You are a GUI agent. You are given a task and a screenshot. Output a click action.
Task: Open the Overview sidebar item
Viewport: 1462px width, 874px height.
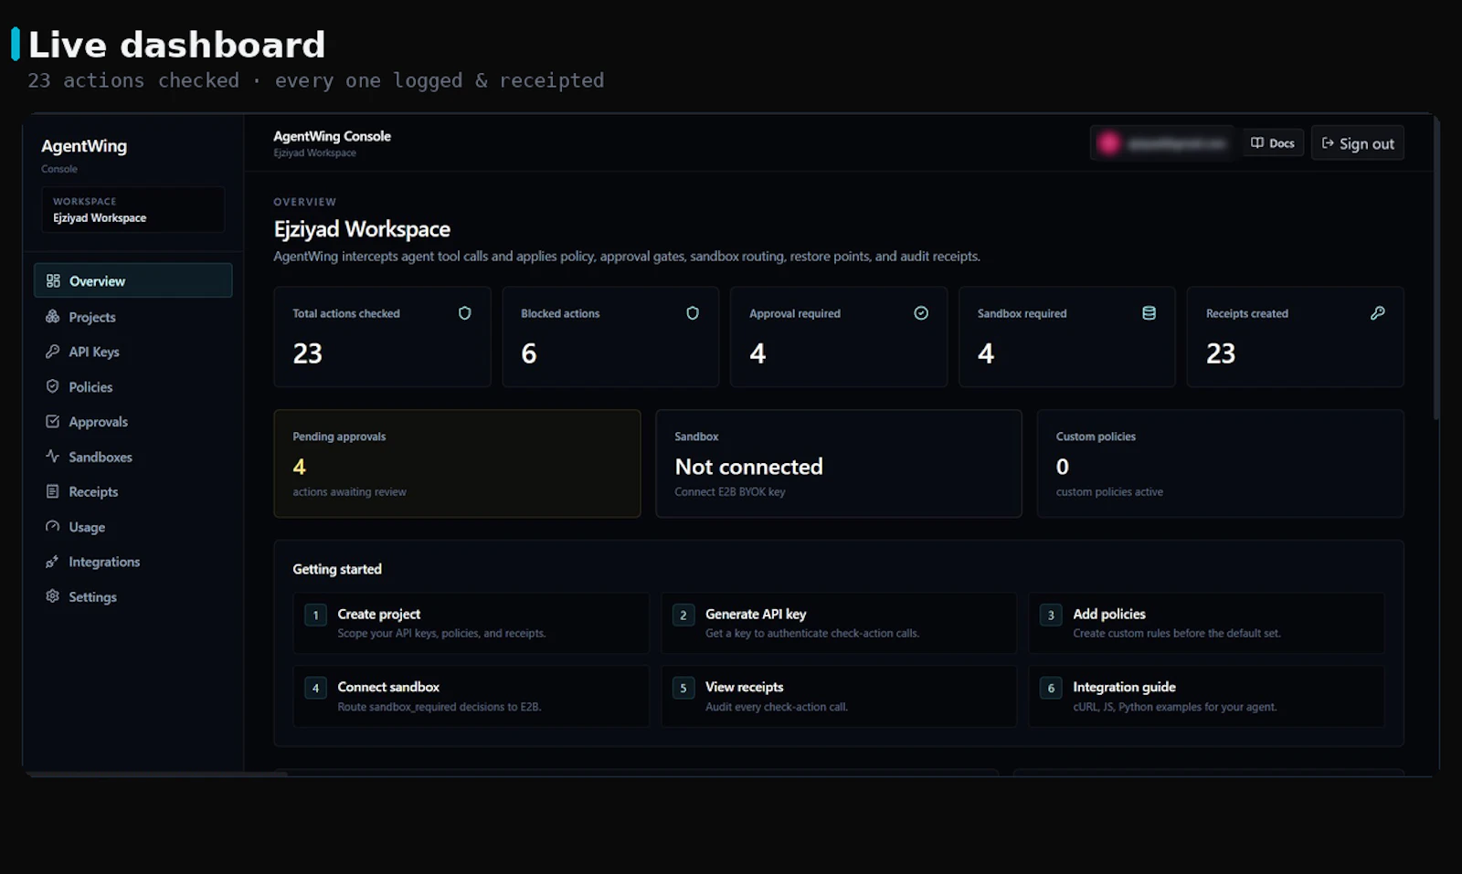(x=132, y=280)
